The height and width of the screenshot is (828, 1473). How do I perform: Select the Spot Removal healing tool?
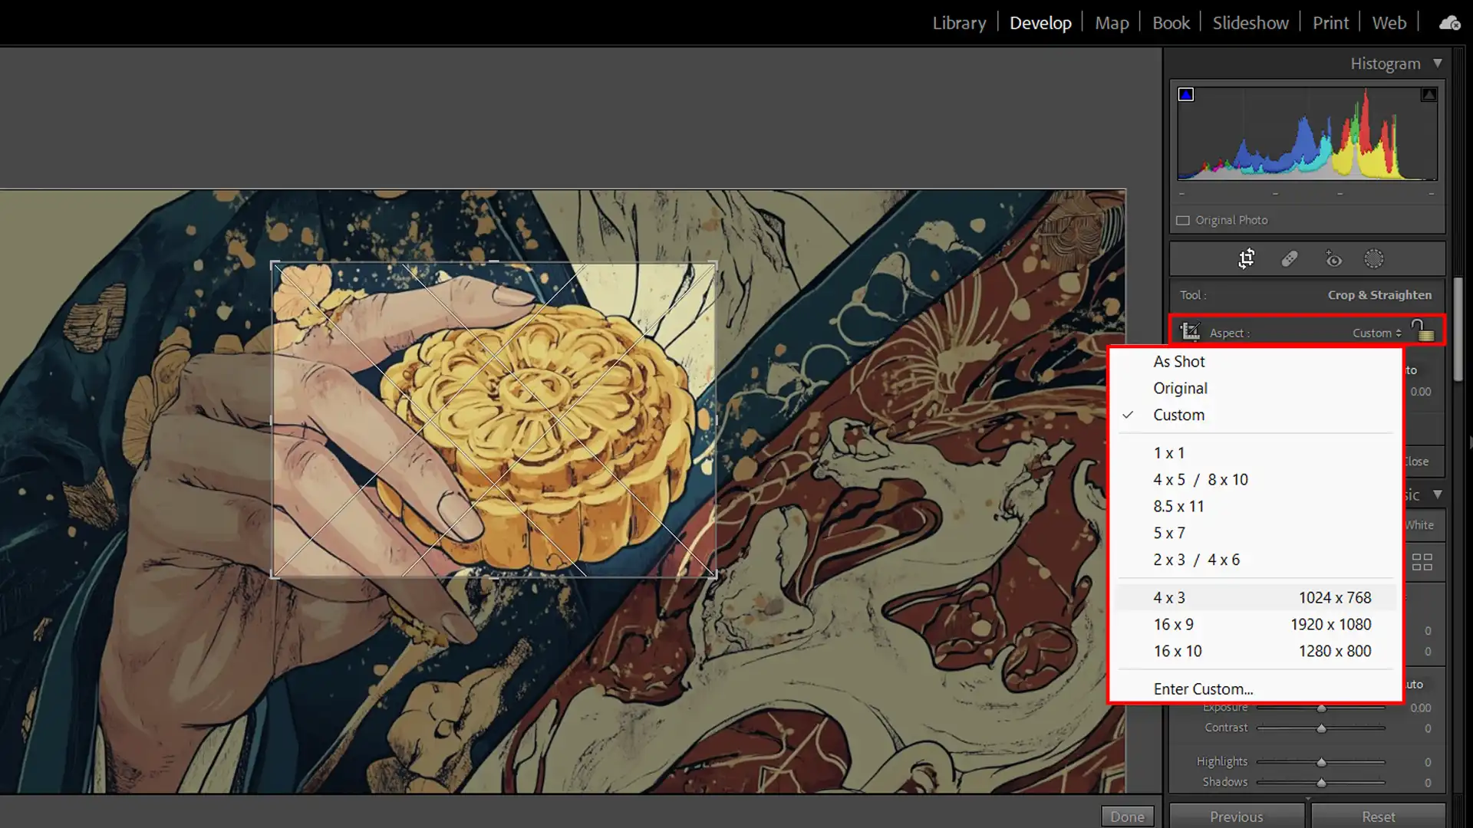coord(1290,258)
